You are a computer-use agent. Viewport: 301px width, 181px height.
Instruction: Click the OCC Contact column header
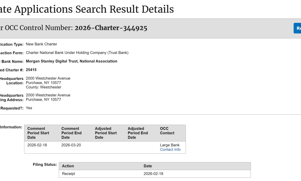[167, 131]
